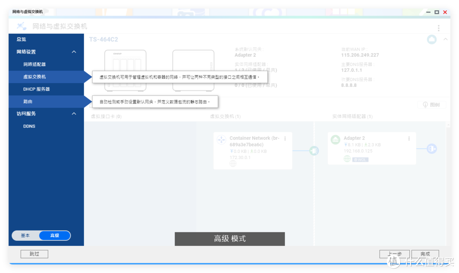Screen dimensions: 459x273
Task: Click the NAS rear view image
Action: 193,70
